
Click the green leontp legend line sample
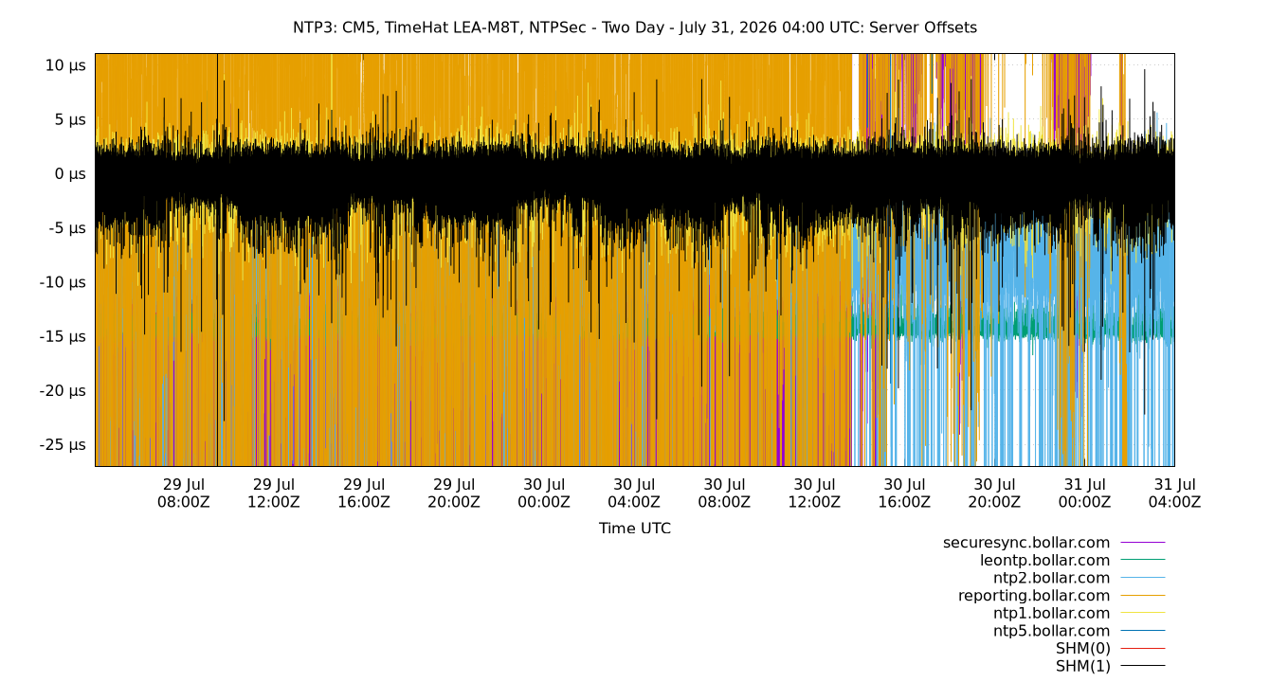click(1143, 560)
